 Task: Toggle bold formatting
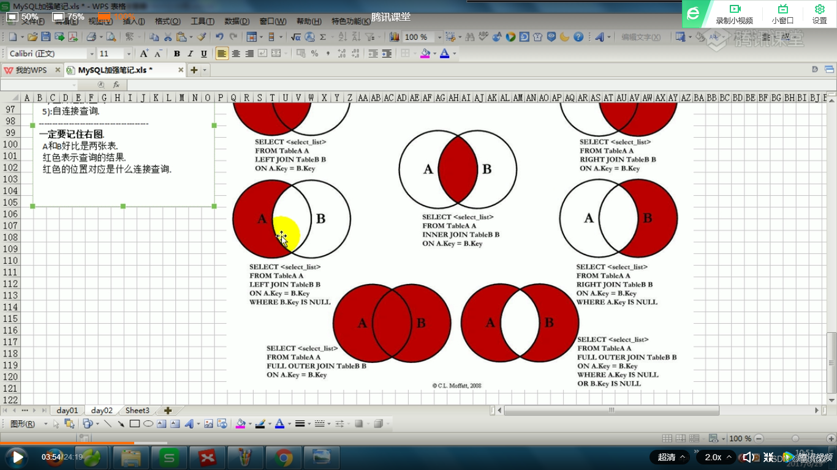177,54
